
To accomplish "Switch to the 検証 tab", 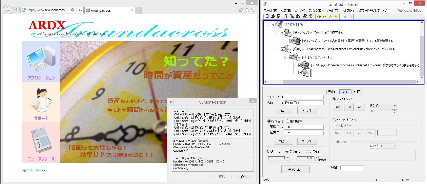I will click(x=357, y=92).
